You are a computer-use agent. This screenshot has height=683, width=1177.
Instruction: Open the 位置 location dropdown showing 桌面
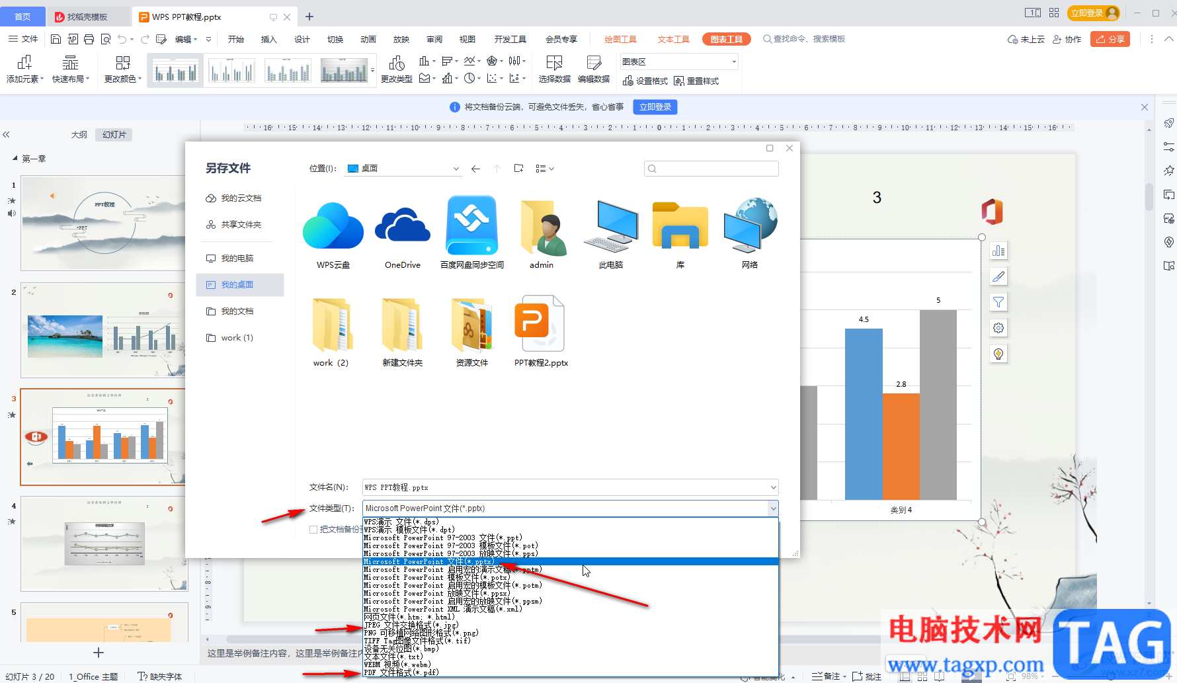click(403, 169)
